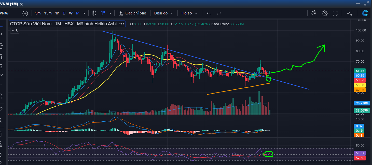
Task: Click the MACD 0.19 value label
Action: (x=359, y=131)
